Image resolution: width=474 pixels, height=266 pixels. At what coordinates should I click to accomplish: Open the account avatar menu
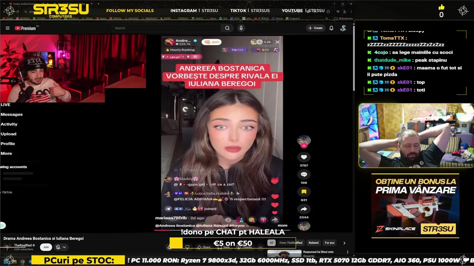coord(343,28)
